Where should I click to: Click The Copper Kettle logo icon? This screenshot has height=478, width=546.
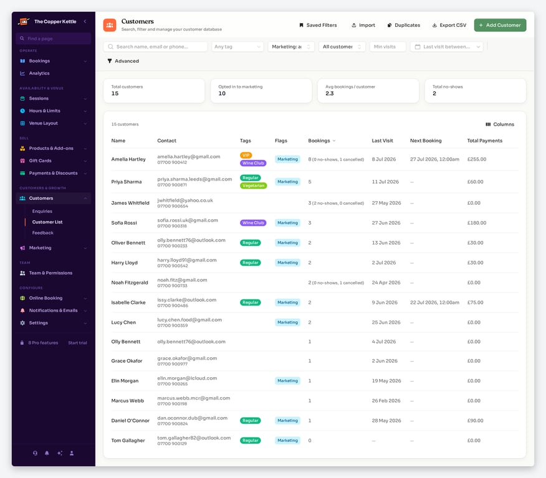coord(23,22)
